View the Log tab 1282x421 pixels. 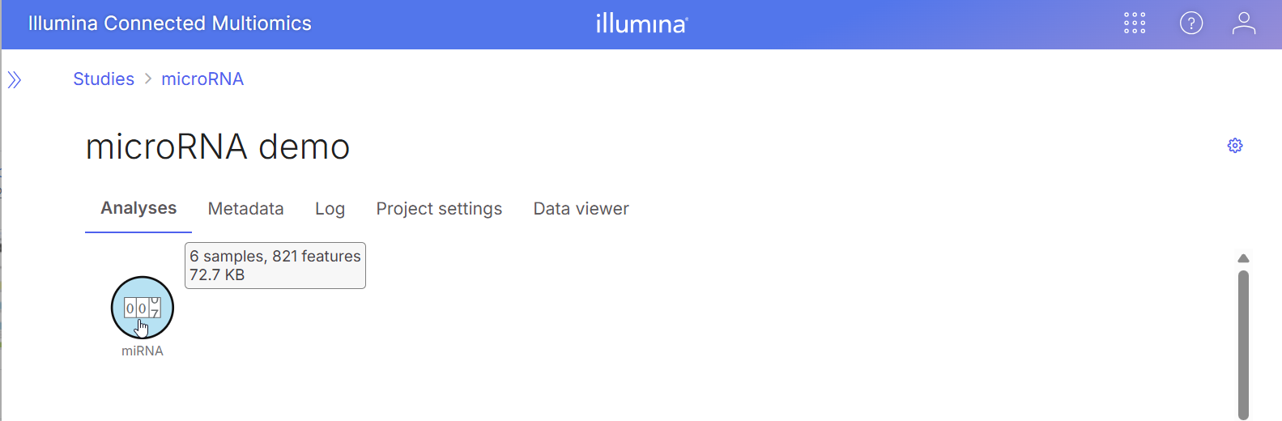pyautogui.click(x=330, y=209)
